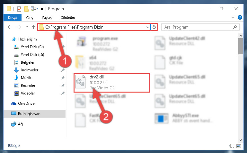
Task: Open the Görünüm ribbon tab
Action: (x=68, y=18)
